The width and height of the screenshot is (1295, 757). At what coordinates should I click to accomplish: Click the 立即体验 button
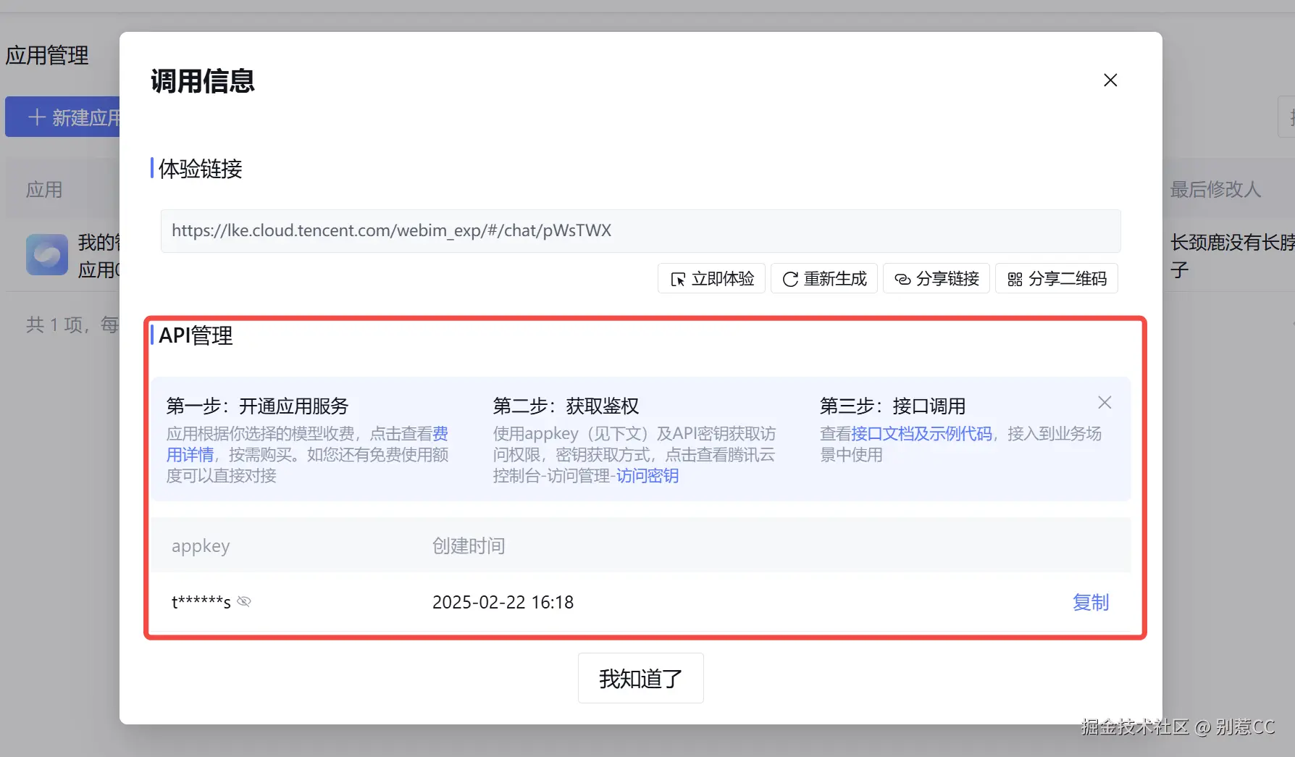[x=711, y=279]
